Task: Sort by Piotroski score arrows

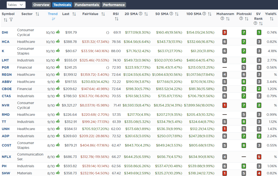Action: tap(247, 19)
